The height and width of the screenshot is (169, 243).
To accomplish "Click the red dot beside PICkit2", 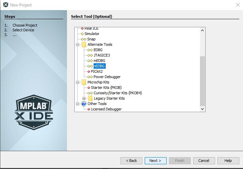I will (x=89, y=71).
